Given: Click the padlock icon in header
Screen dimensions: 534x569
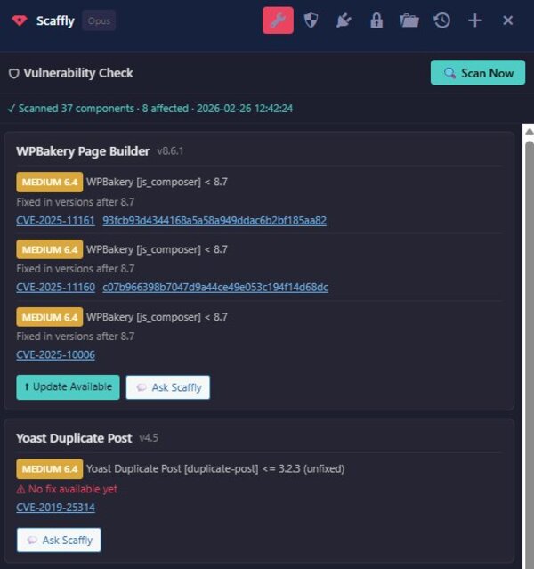Looking at the screenshot, I should [x=376, y=20].
